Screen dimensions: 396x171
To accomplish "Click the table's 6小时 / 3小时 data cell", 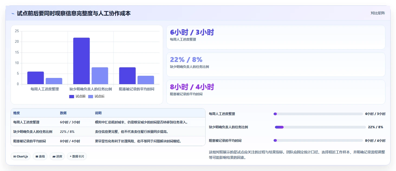I will (70, 122).
